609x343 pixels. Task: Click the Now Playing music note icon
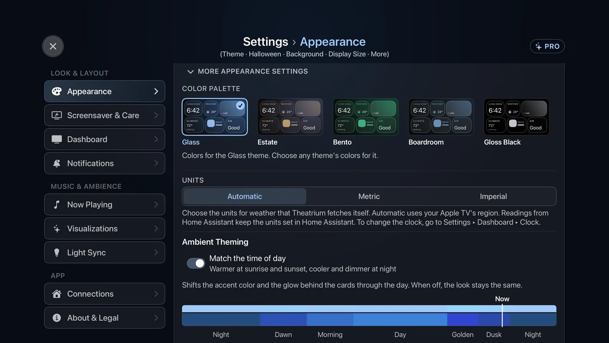(x=57, y=205)
